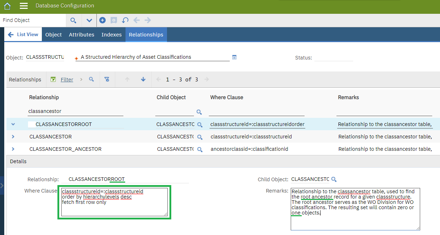This screenshot has height=235, width=440.
Task: Click the down arrow to select next row
Action: (143, 79)
